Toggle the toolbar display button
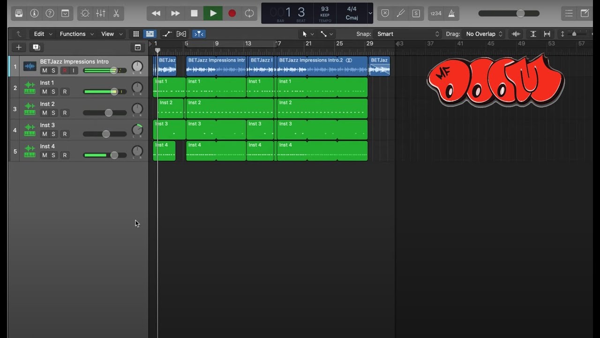 (x=65, y=13)
